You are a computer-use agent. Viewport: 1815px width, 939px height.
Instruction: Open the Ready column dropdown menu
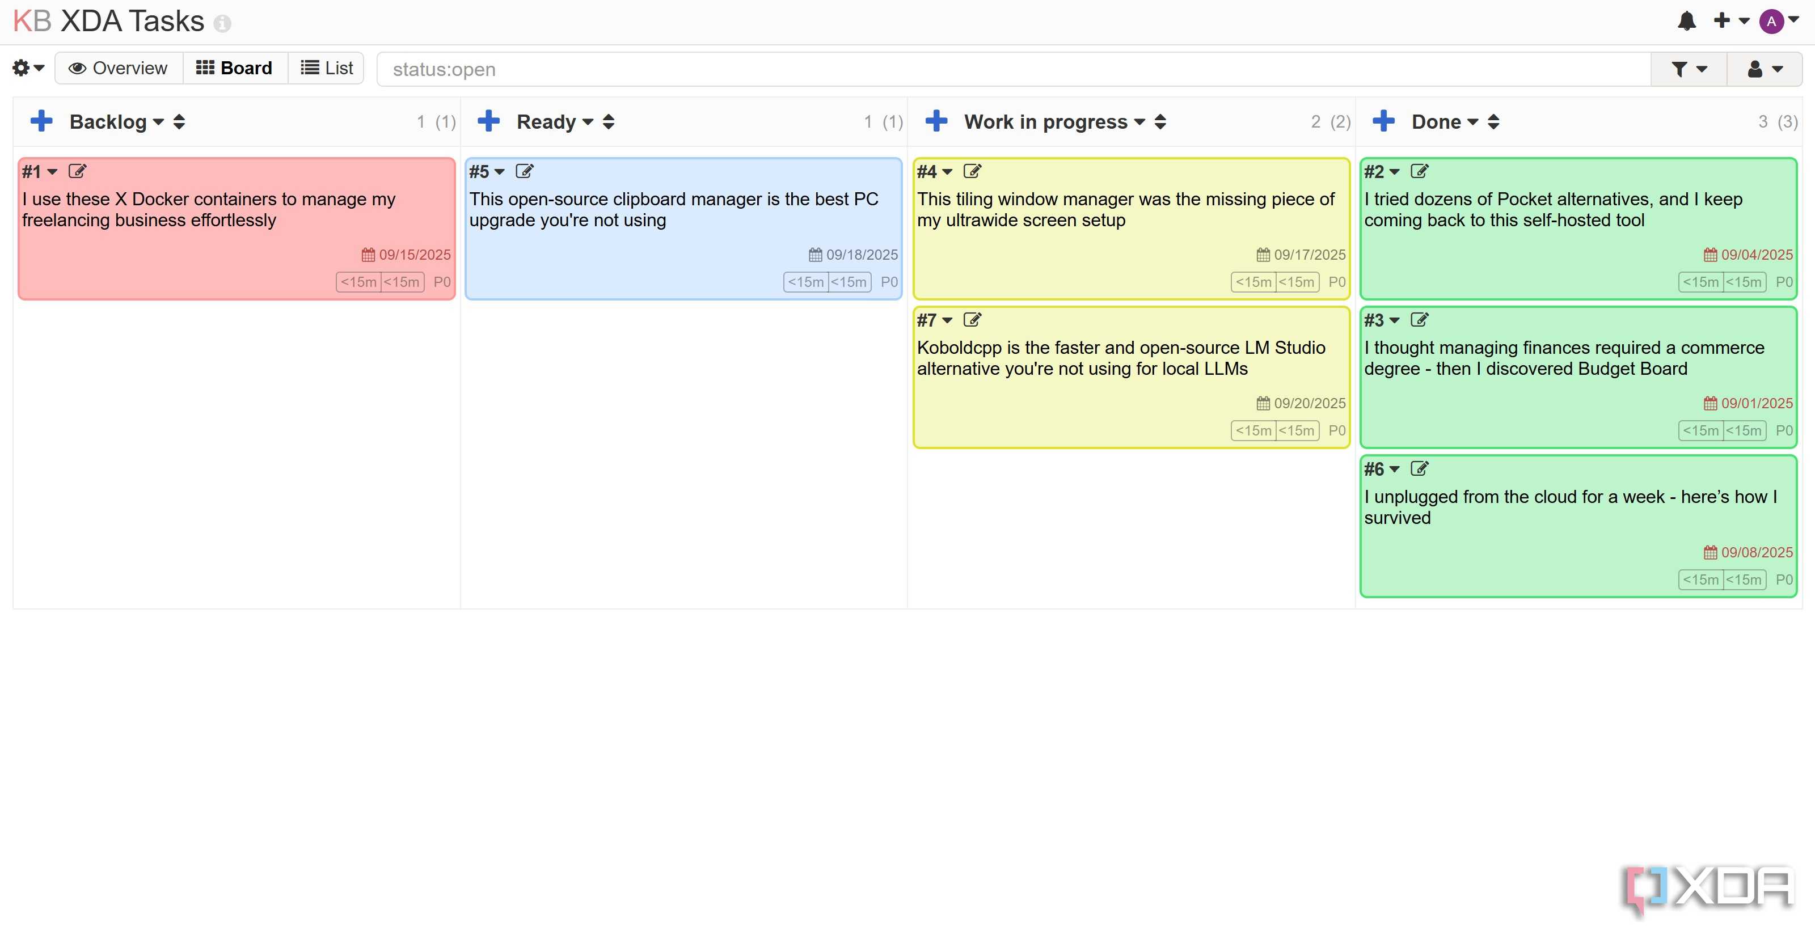click(555, 122)
